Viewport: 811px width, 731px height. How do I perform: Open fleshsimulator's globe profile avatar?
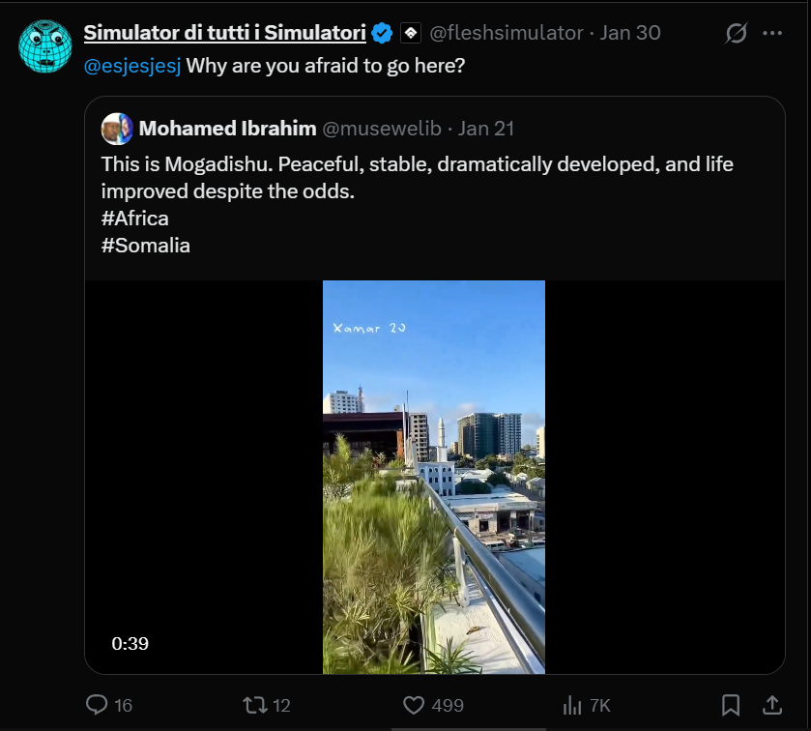coord(45,46)
